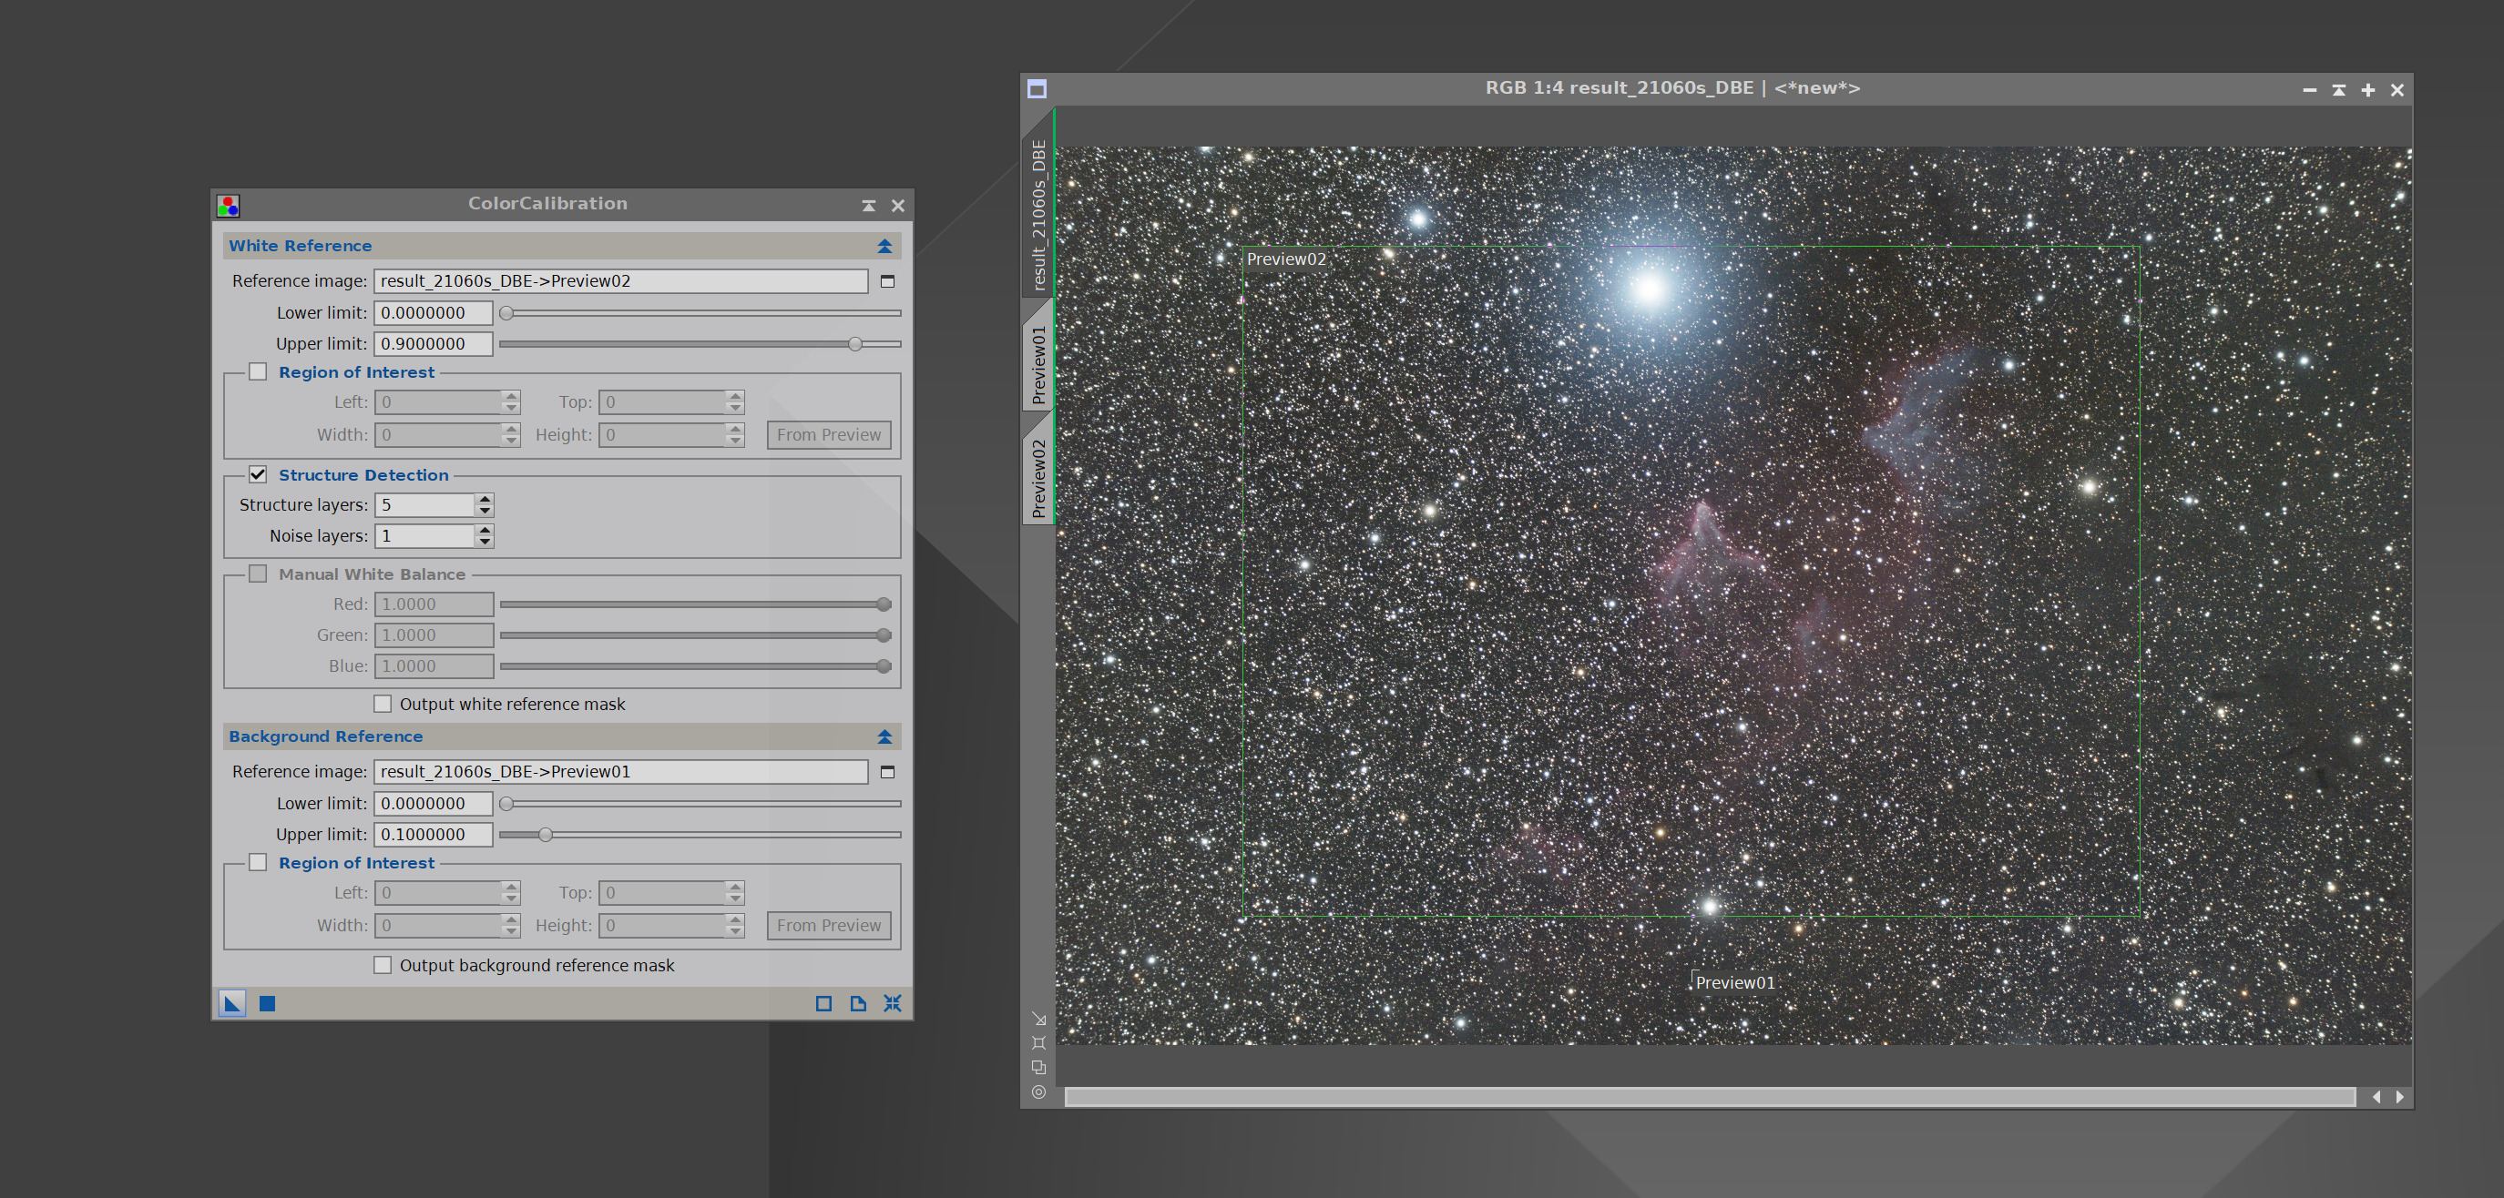Click White Reference lower limit value field
Image resolution: width=2504 pixels, height=1198 pixels.
pyautogui.click(x=434, y=313)
